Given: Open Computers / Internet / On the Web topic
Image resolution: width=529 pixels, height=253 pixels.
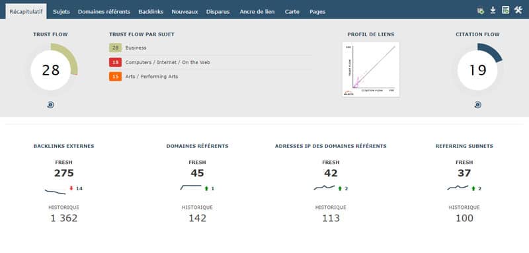Looking at the screenshot, I should (168, 62).
